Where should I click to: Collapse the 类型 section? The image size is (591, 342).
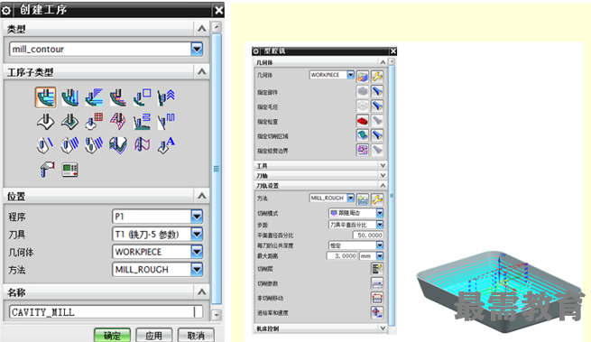pos(201,29)
